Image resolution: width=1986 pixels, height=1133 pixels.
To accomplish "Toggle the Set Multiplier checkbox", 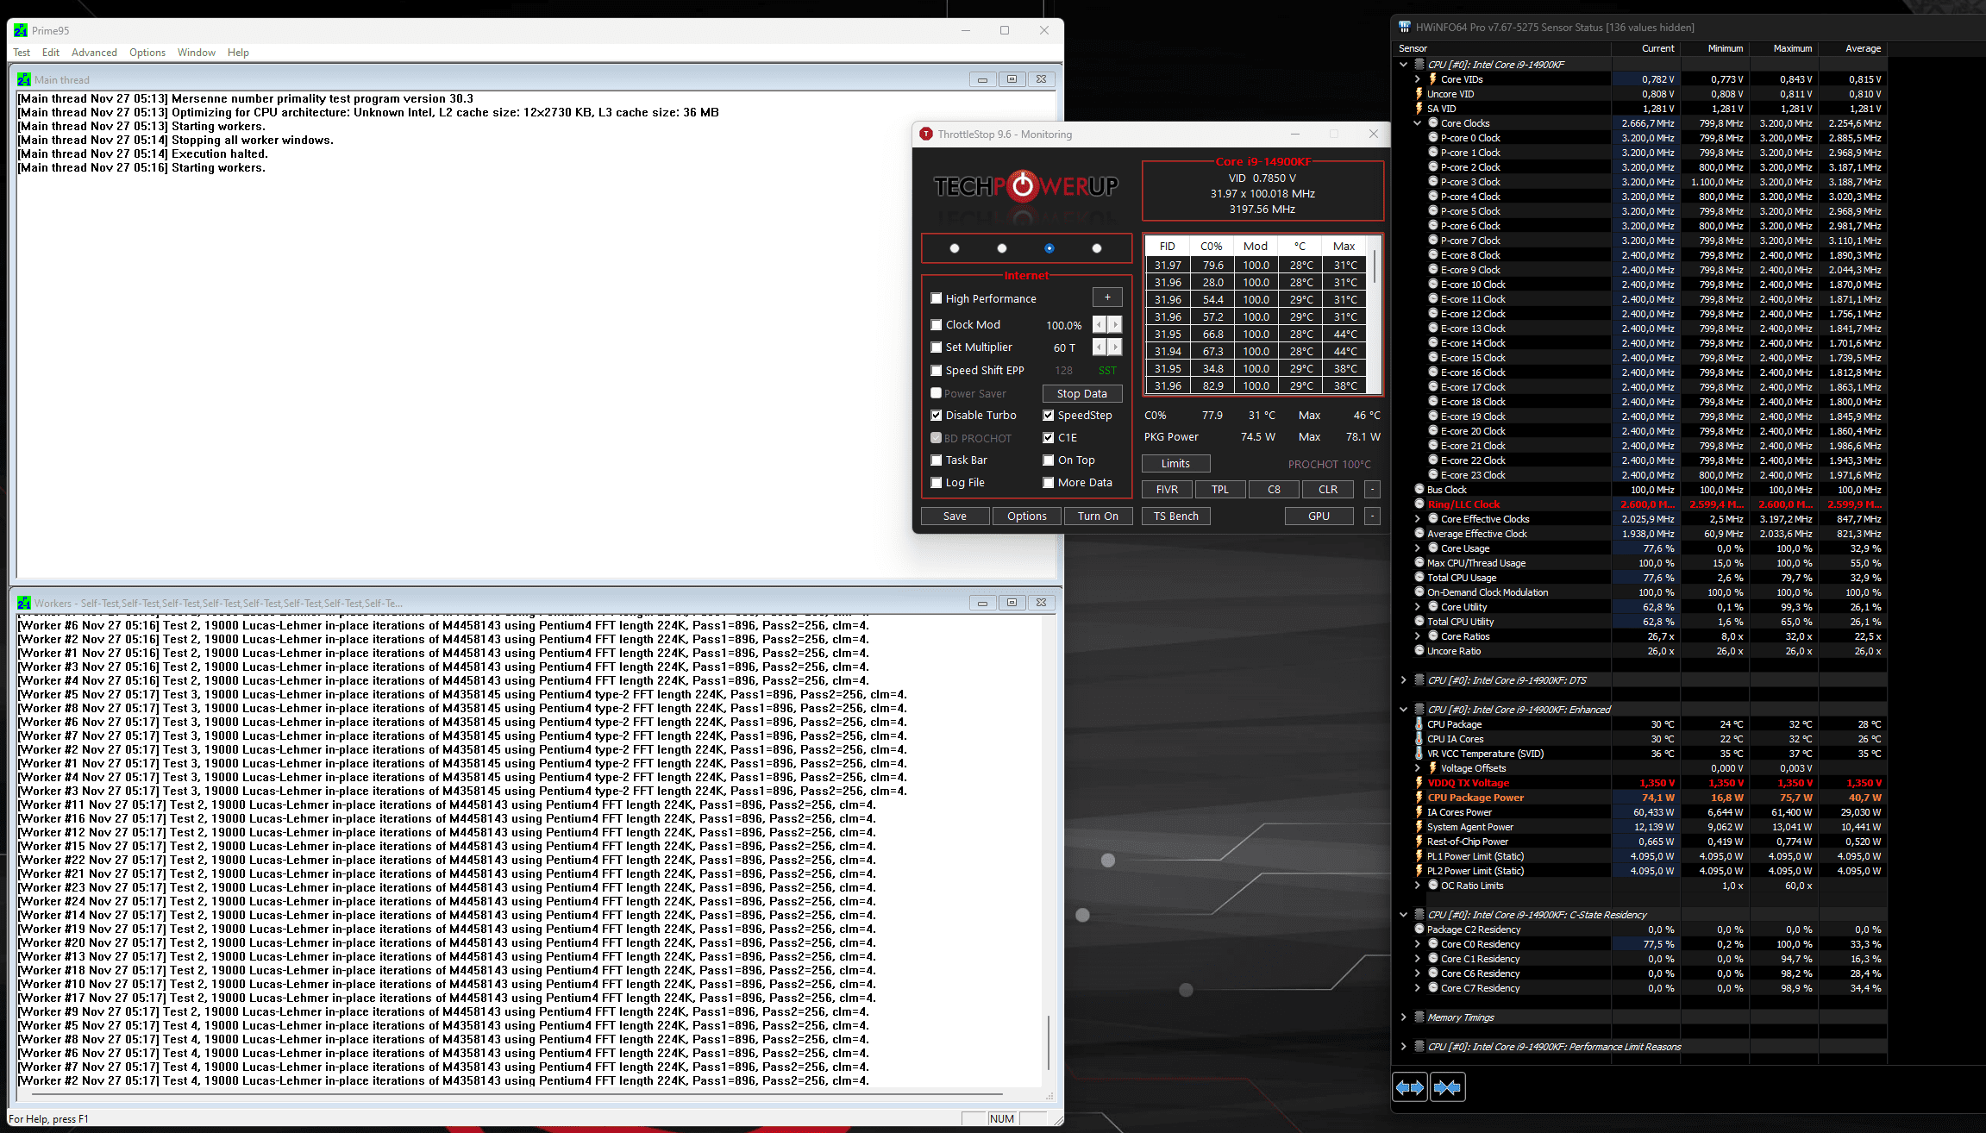I will tap(936, 347).
